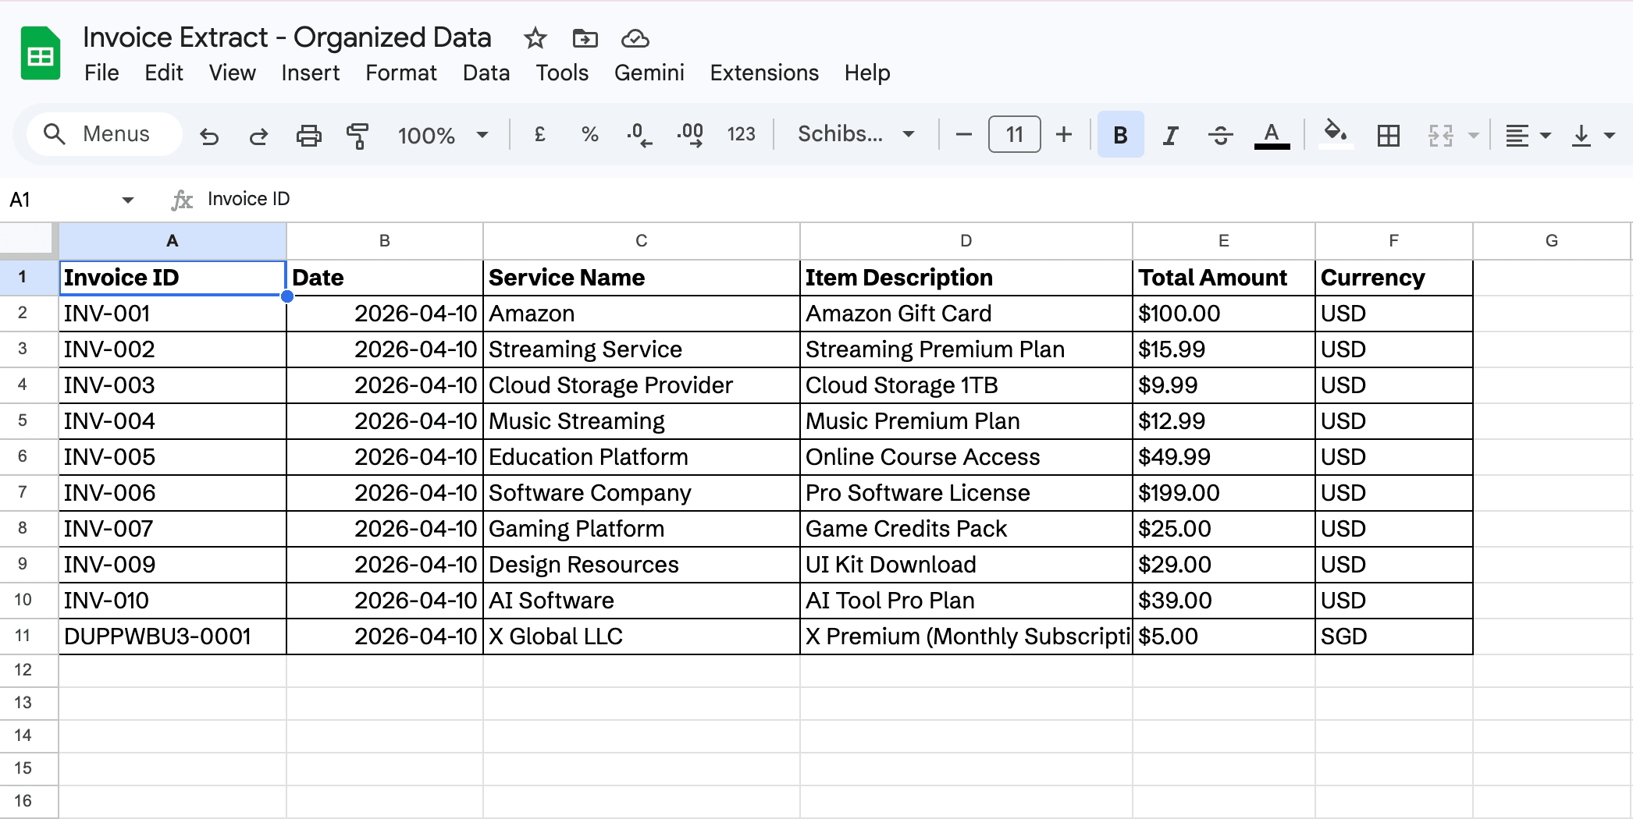Decrease font size with minus
The width and height of the screenshot is (1633, 819).
(x=964, y=135)
